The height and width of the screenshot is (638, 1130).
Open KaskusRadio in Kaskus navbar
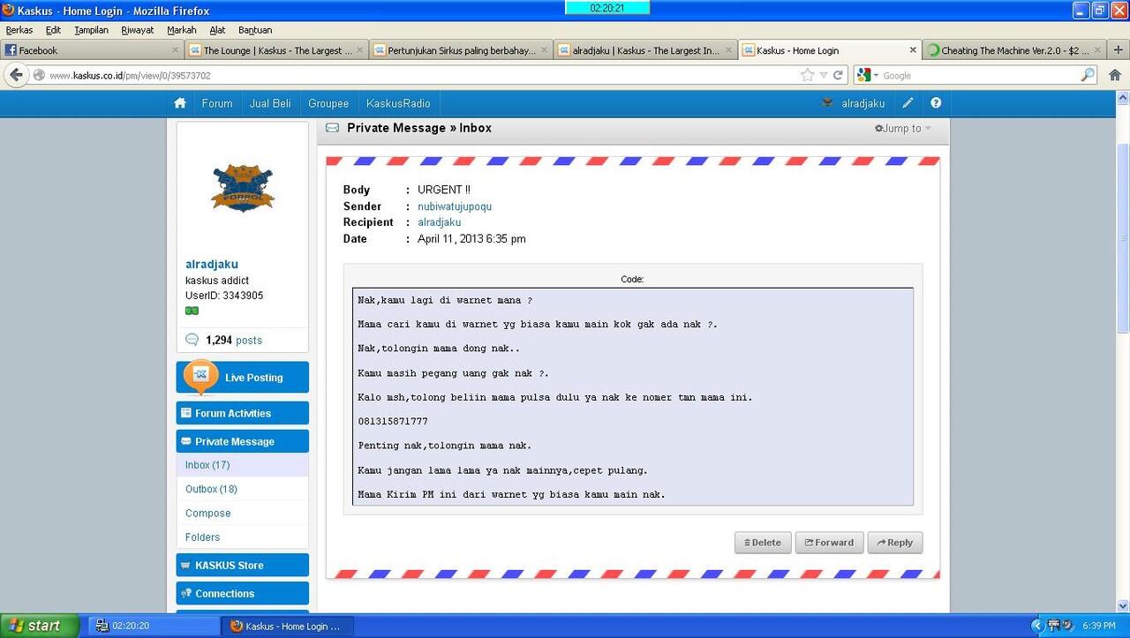tap(398, 103)
